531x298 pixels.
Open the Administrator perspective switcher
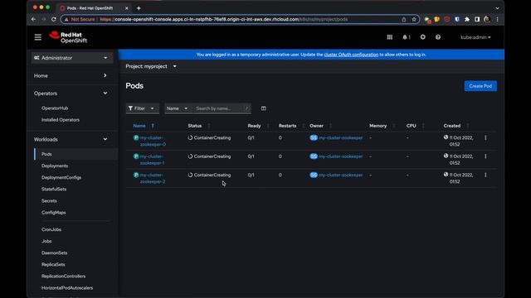(x=71, y=58)
